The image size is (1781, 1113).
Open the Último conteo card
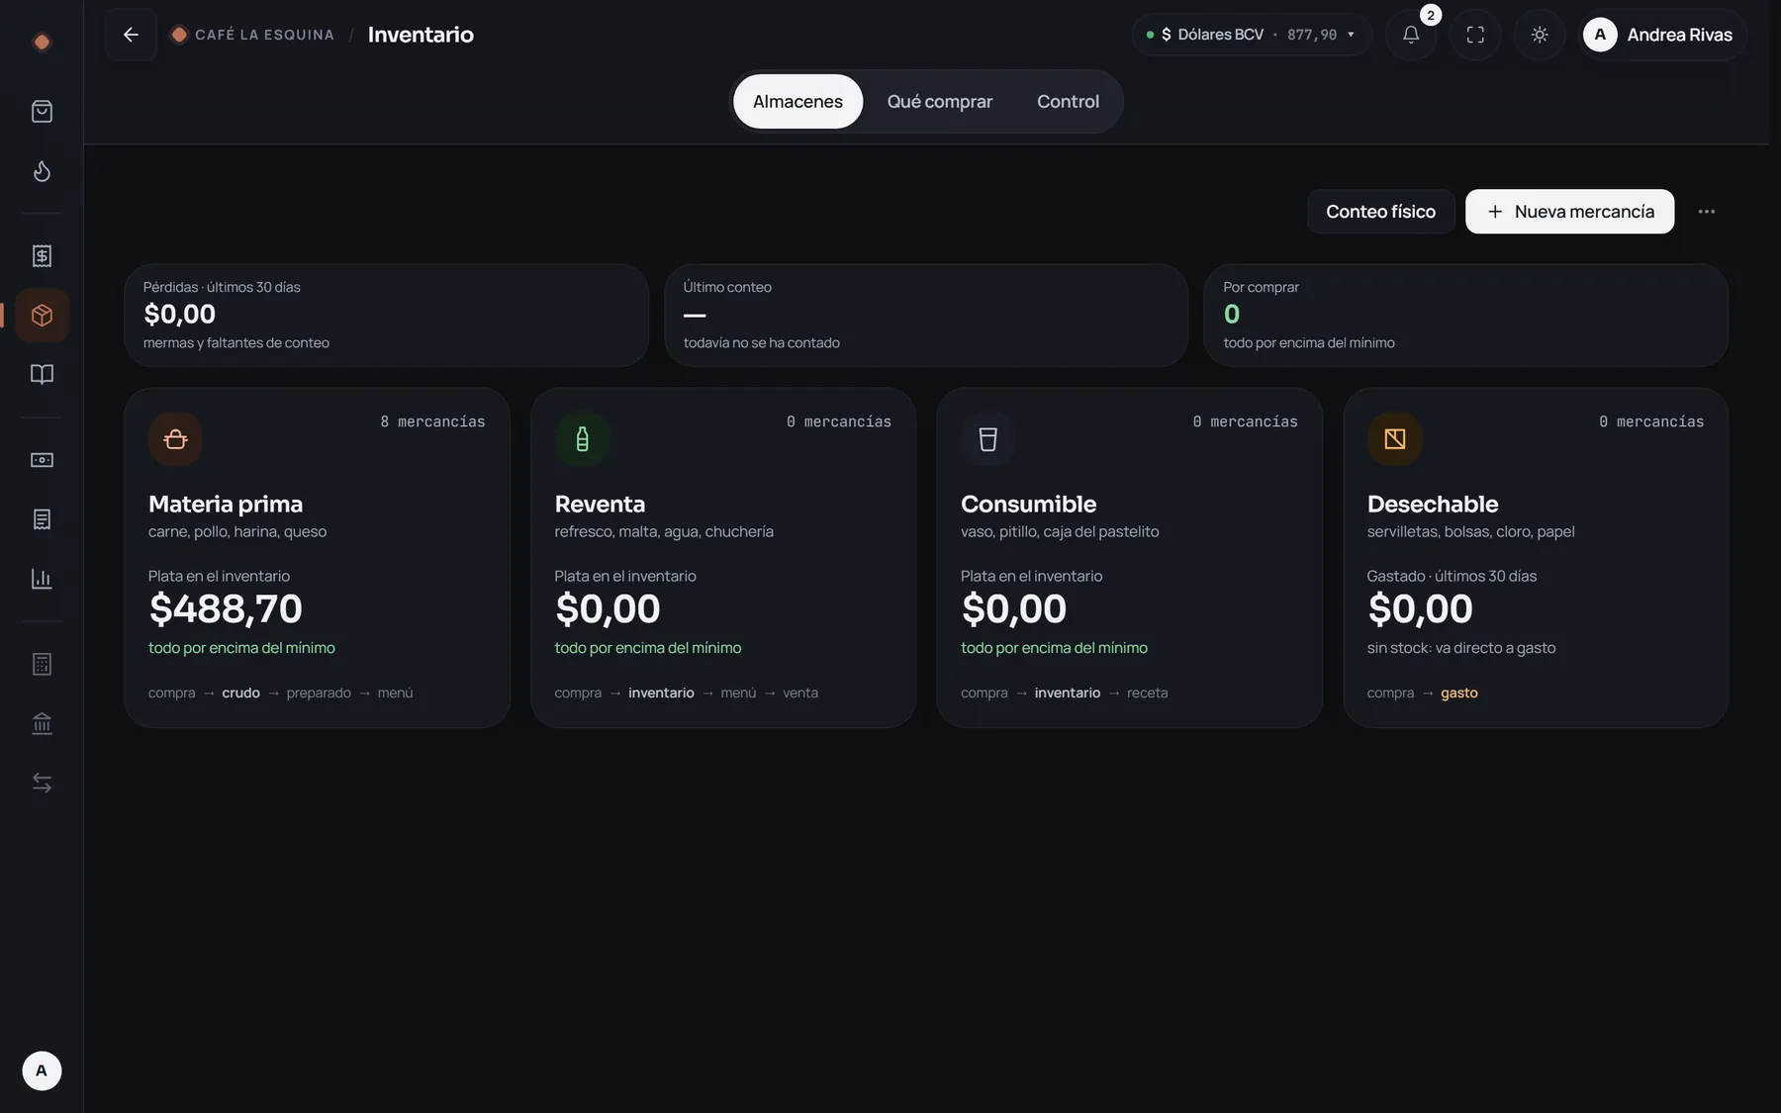tap(926, 315)
